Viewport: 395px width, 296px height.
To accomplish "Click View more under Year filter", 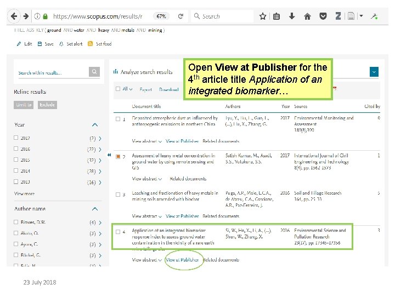I will coord(25,193).
